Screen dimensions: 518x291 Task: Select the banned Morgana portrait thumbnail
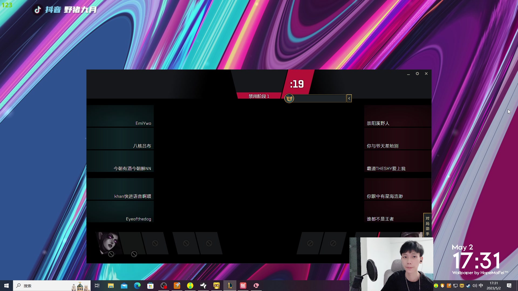(x=108, y=243)
